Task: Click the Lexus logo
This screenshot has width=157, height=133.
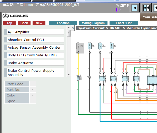Action: click(x=15, y=16)
